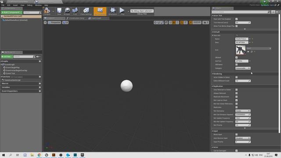The width and height of the screenshot is (281, 158).
Task: Click the weapon icon thumbnail in Item Info
Action: (x=241, y=50)
